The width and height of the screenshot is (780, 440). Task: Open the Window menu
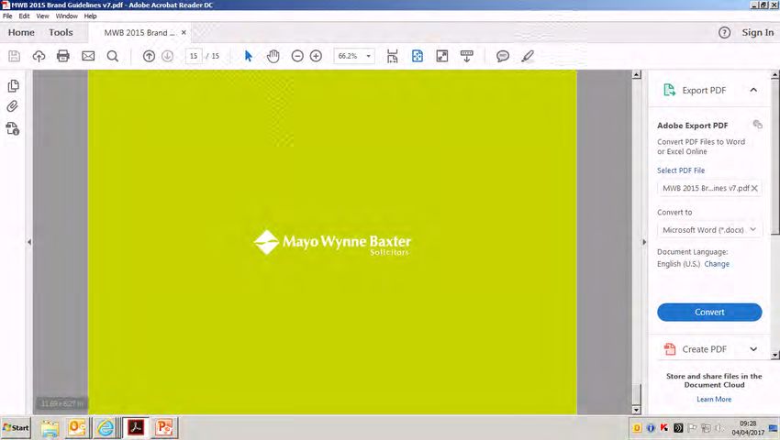coord(67,16)
